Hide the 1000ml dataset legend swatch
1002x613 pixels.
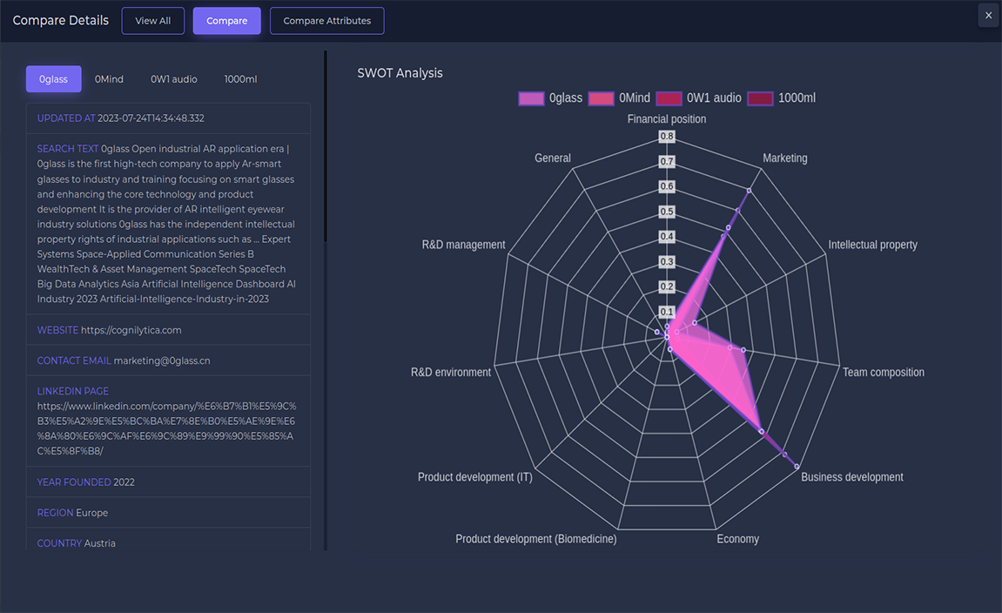click(x=760, y=98)
